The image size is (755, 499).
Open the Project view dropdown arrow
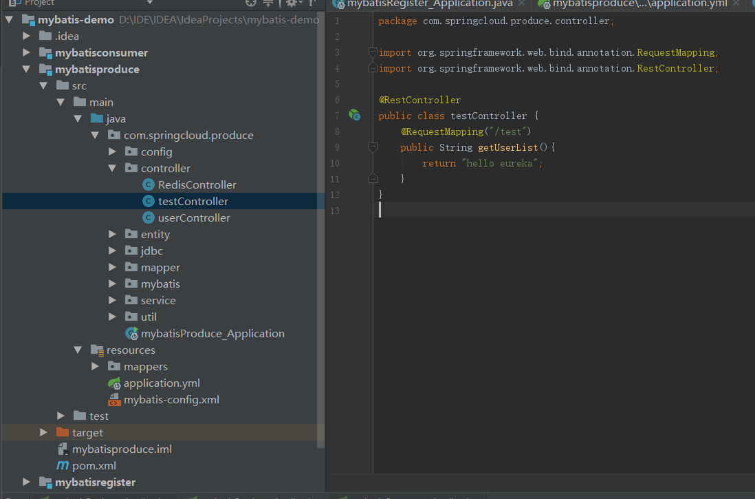click(x=150, y=3)
